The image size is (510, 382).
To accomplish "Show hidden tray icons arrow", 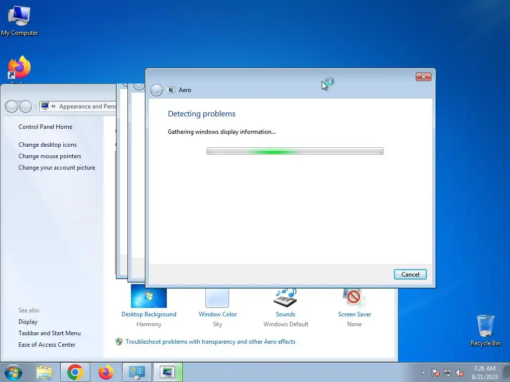I will tap(423, 373).
